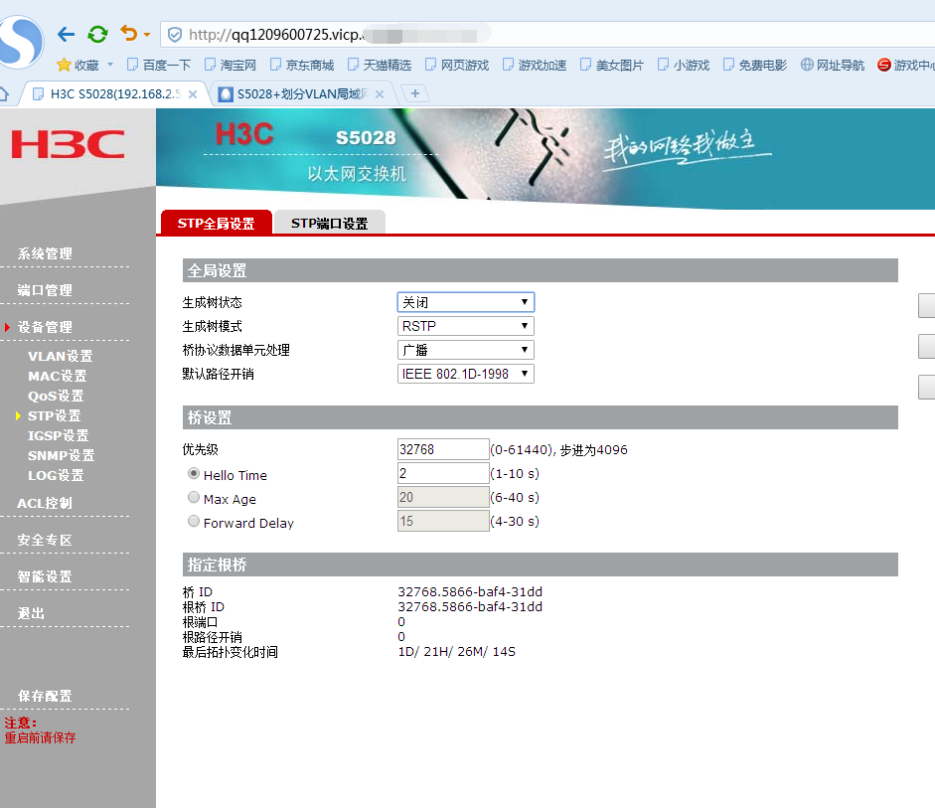The width and height of the screenshot is (935, 808).
Task: Expand the 收藏 favorites dropdown arrow
Action: click(x=109, y=65)
